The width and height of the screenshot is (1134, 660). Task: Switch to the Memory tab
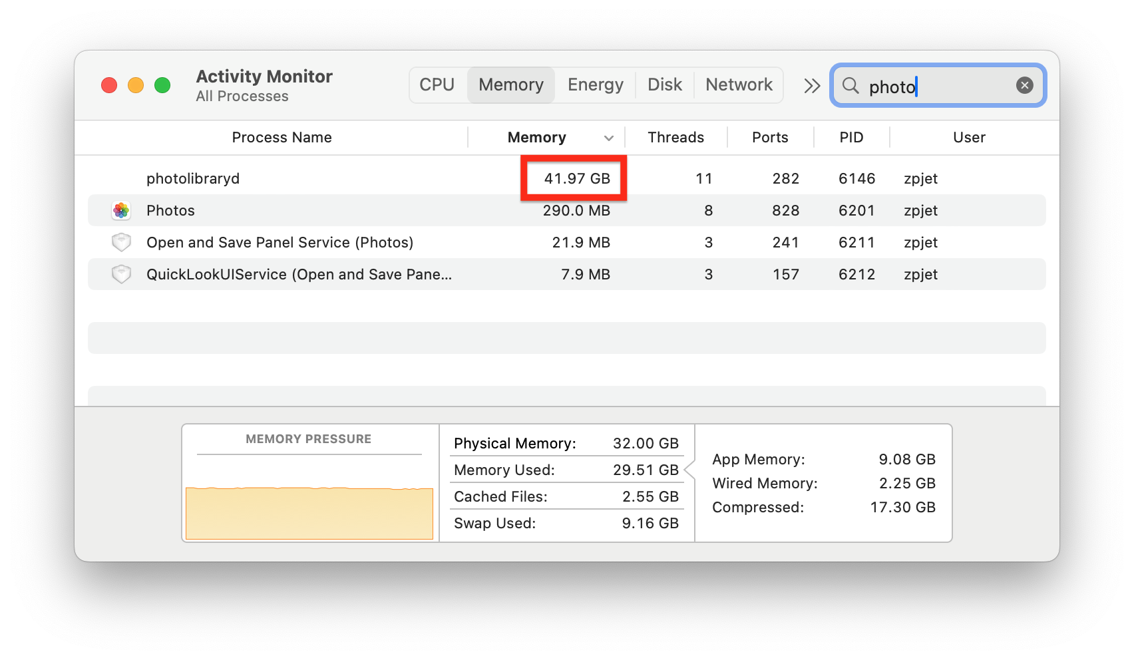pos(511,84)
